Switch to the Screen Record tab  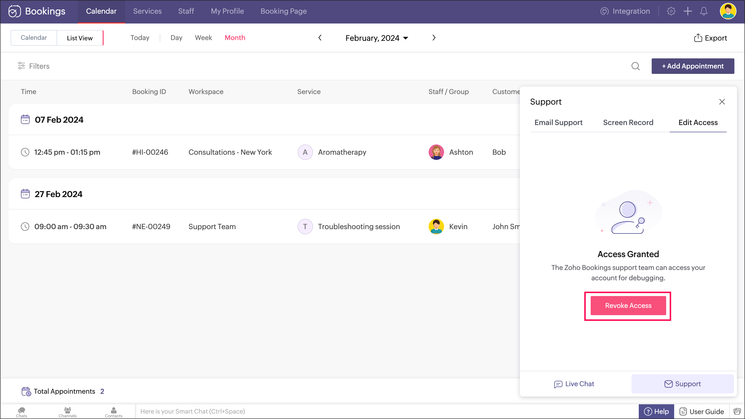[628, 122]
